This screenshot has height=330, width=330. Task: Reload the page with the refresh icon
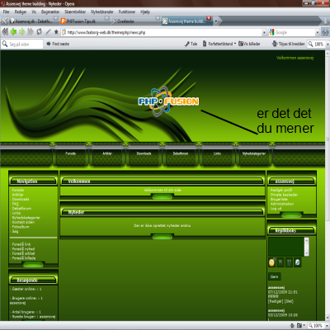pyautogui.click(x=39, y=32)
